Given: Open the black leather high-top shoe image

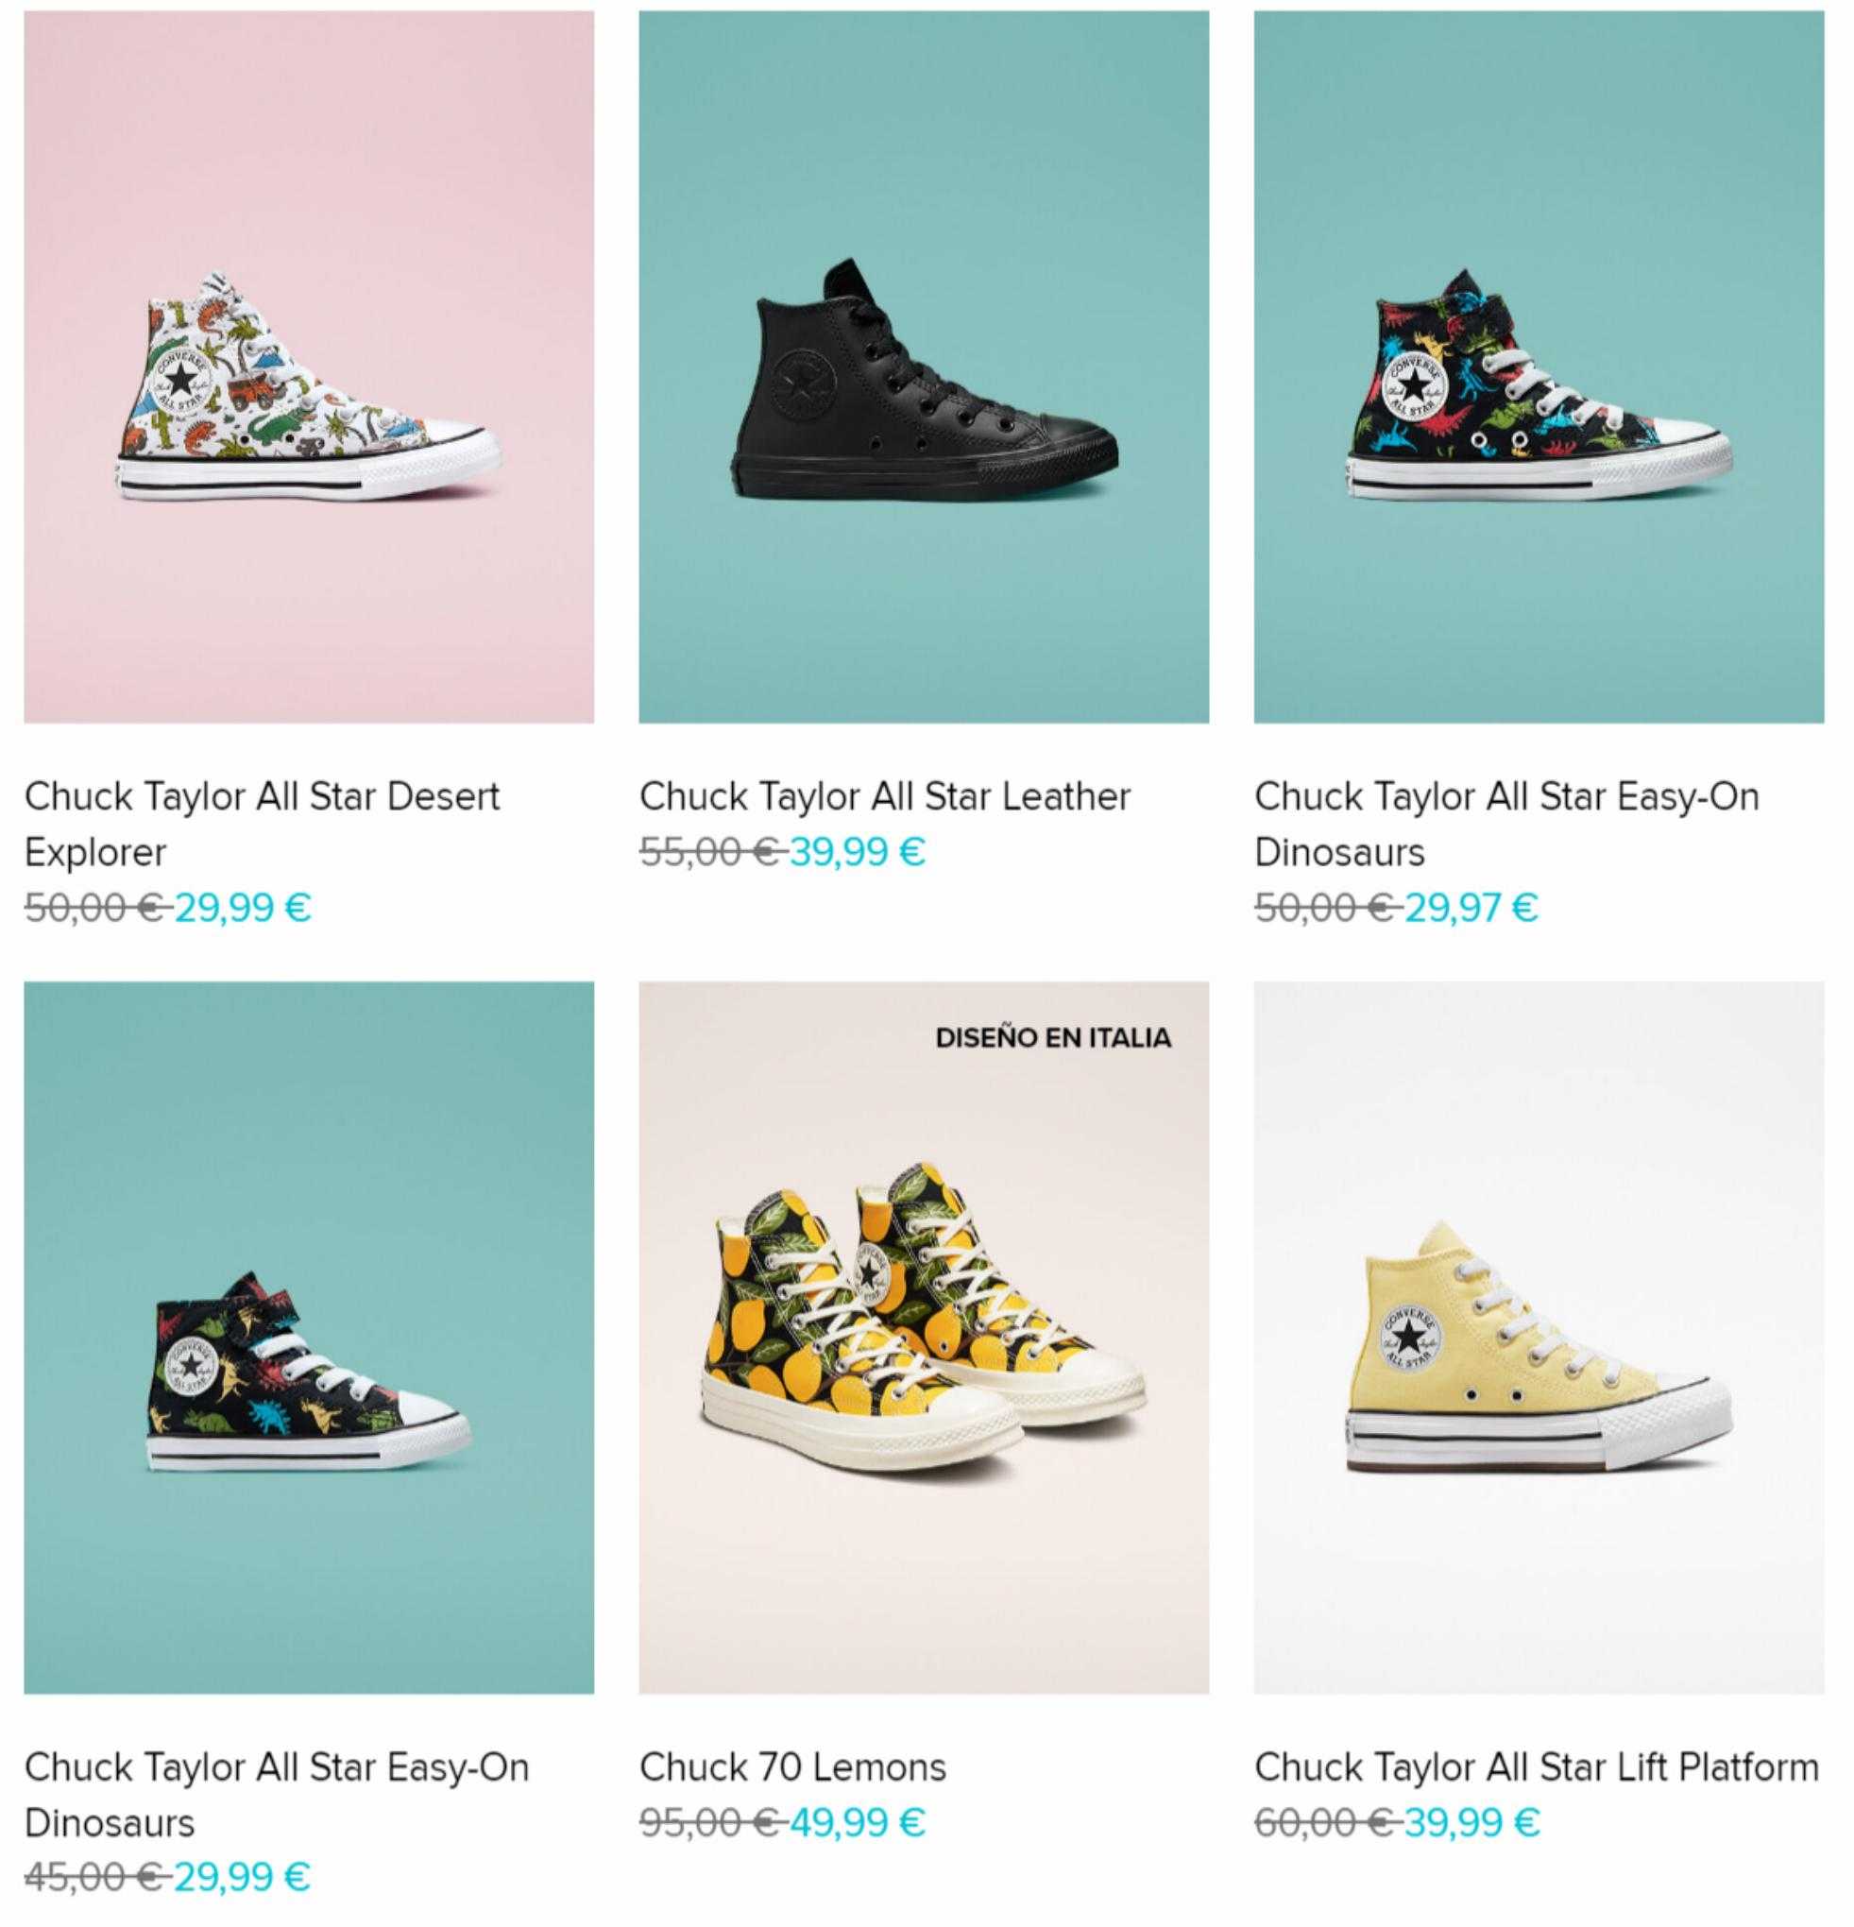Looking at the screenshot, I should [924, 367].
